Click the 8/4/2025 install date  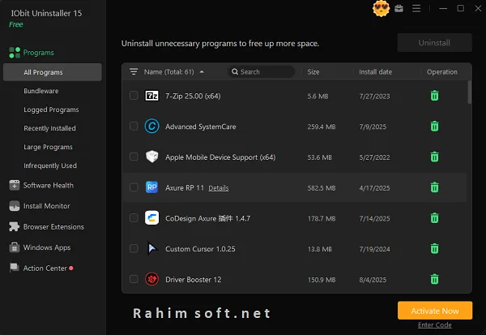pyautogui.click(x=373, y=280)
